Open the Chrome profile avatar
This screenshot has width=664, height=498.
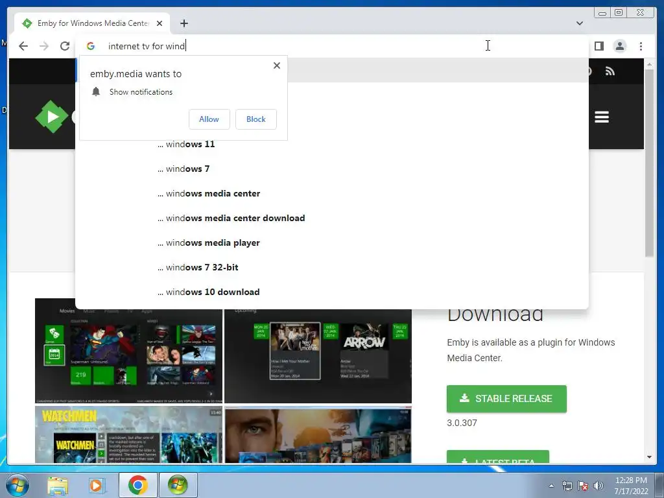(x=619, y=46)
